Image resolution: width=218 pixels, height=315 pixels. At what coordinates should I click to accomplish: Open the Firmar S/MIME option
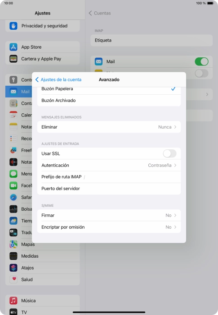click(x=109, y=215)
